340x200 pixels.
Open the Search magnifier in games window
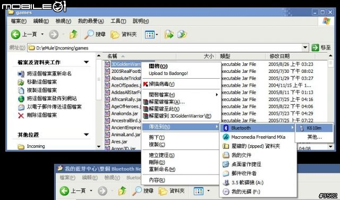click(x=89, y=35)
